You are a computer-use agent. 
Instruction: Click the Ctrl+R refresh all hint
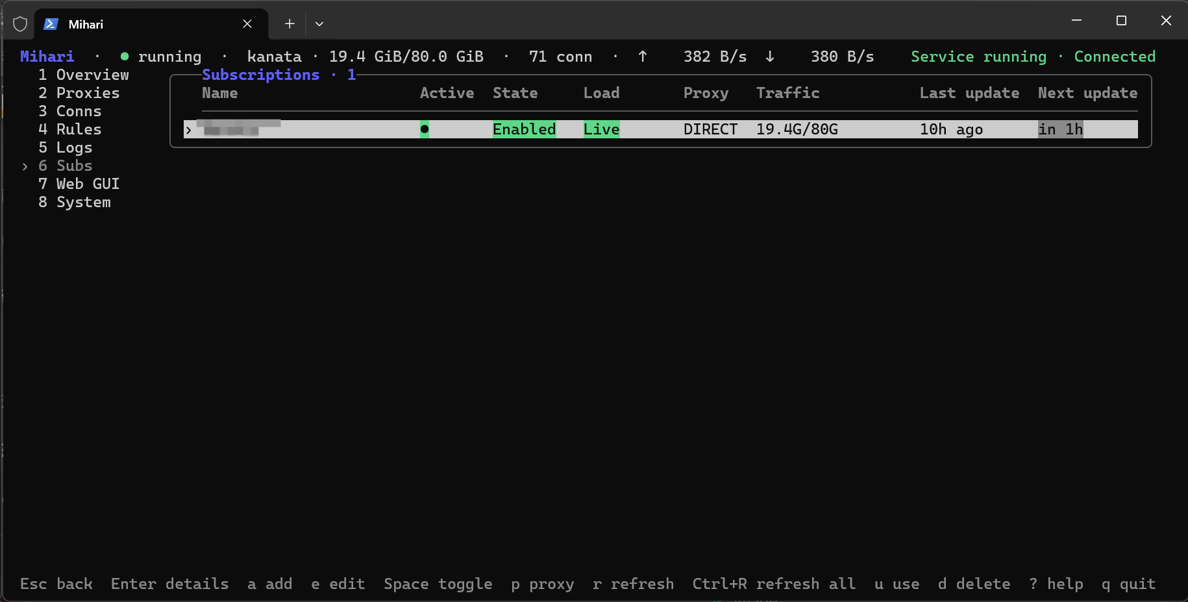pos(774,584)
